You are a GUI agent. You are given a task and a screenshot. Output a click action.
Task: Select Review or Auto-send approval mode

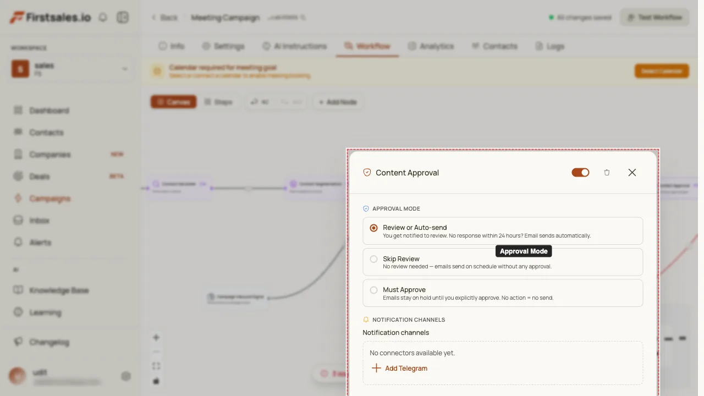[x=503, y=231]
